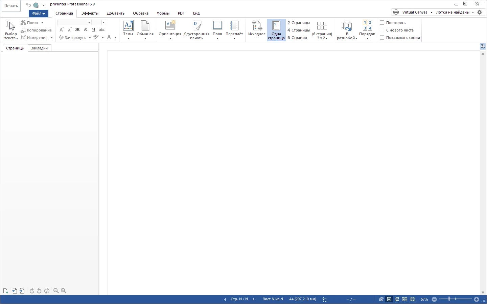This screenshot has height=304, width=487.
Task: Open the Virtual Canvas printer dropdown
Action: click(413, 12)
